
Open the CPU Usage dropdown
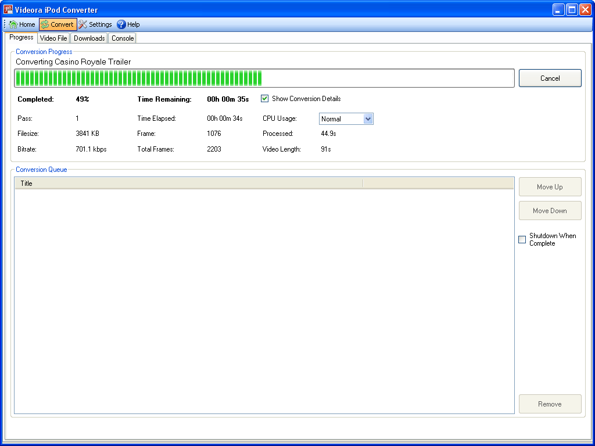click(368, 118)
